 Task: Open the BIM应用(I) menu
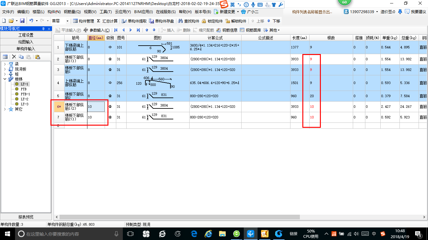click(143, 12)
